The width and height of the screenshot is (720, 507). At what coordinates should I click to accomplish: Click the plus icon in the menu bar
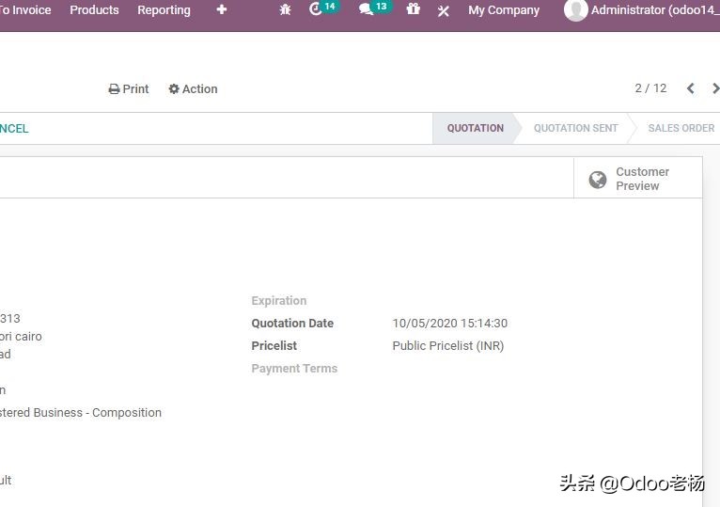point(222,9)
